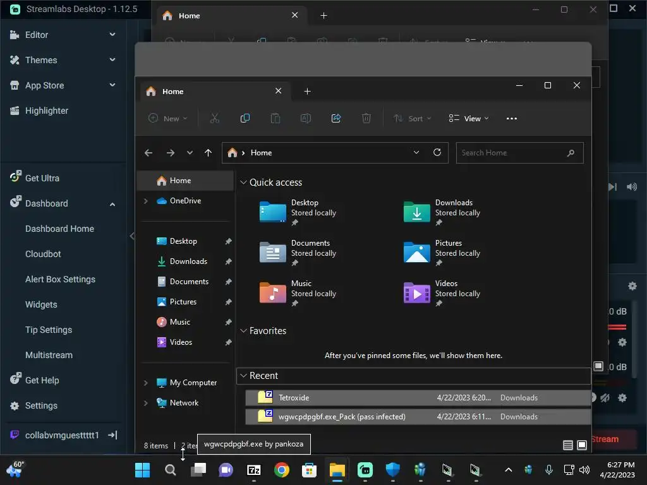Open the Downloads folder in Quick access

tap(443, 212)
